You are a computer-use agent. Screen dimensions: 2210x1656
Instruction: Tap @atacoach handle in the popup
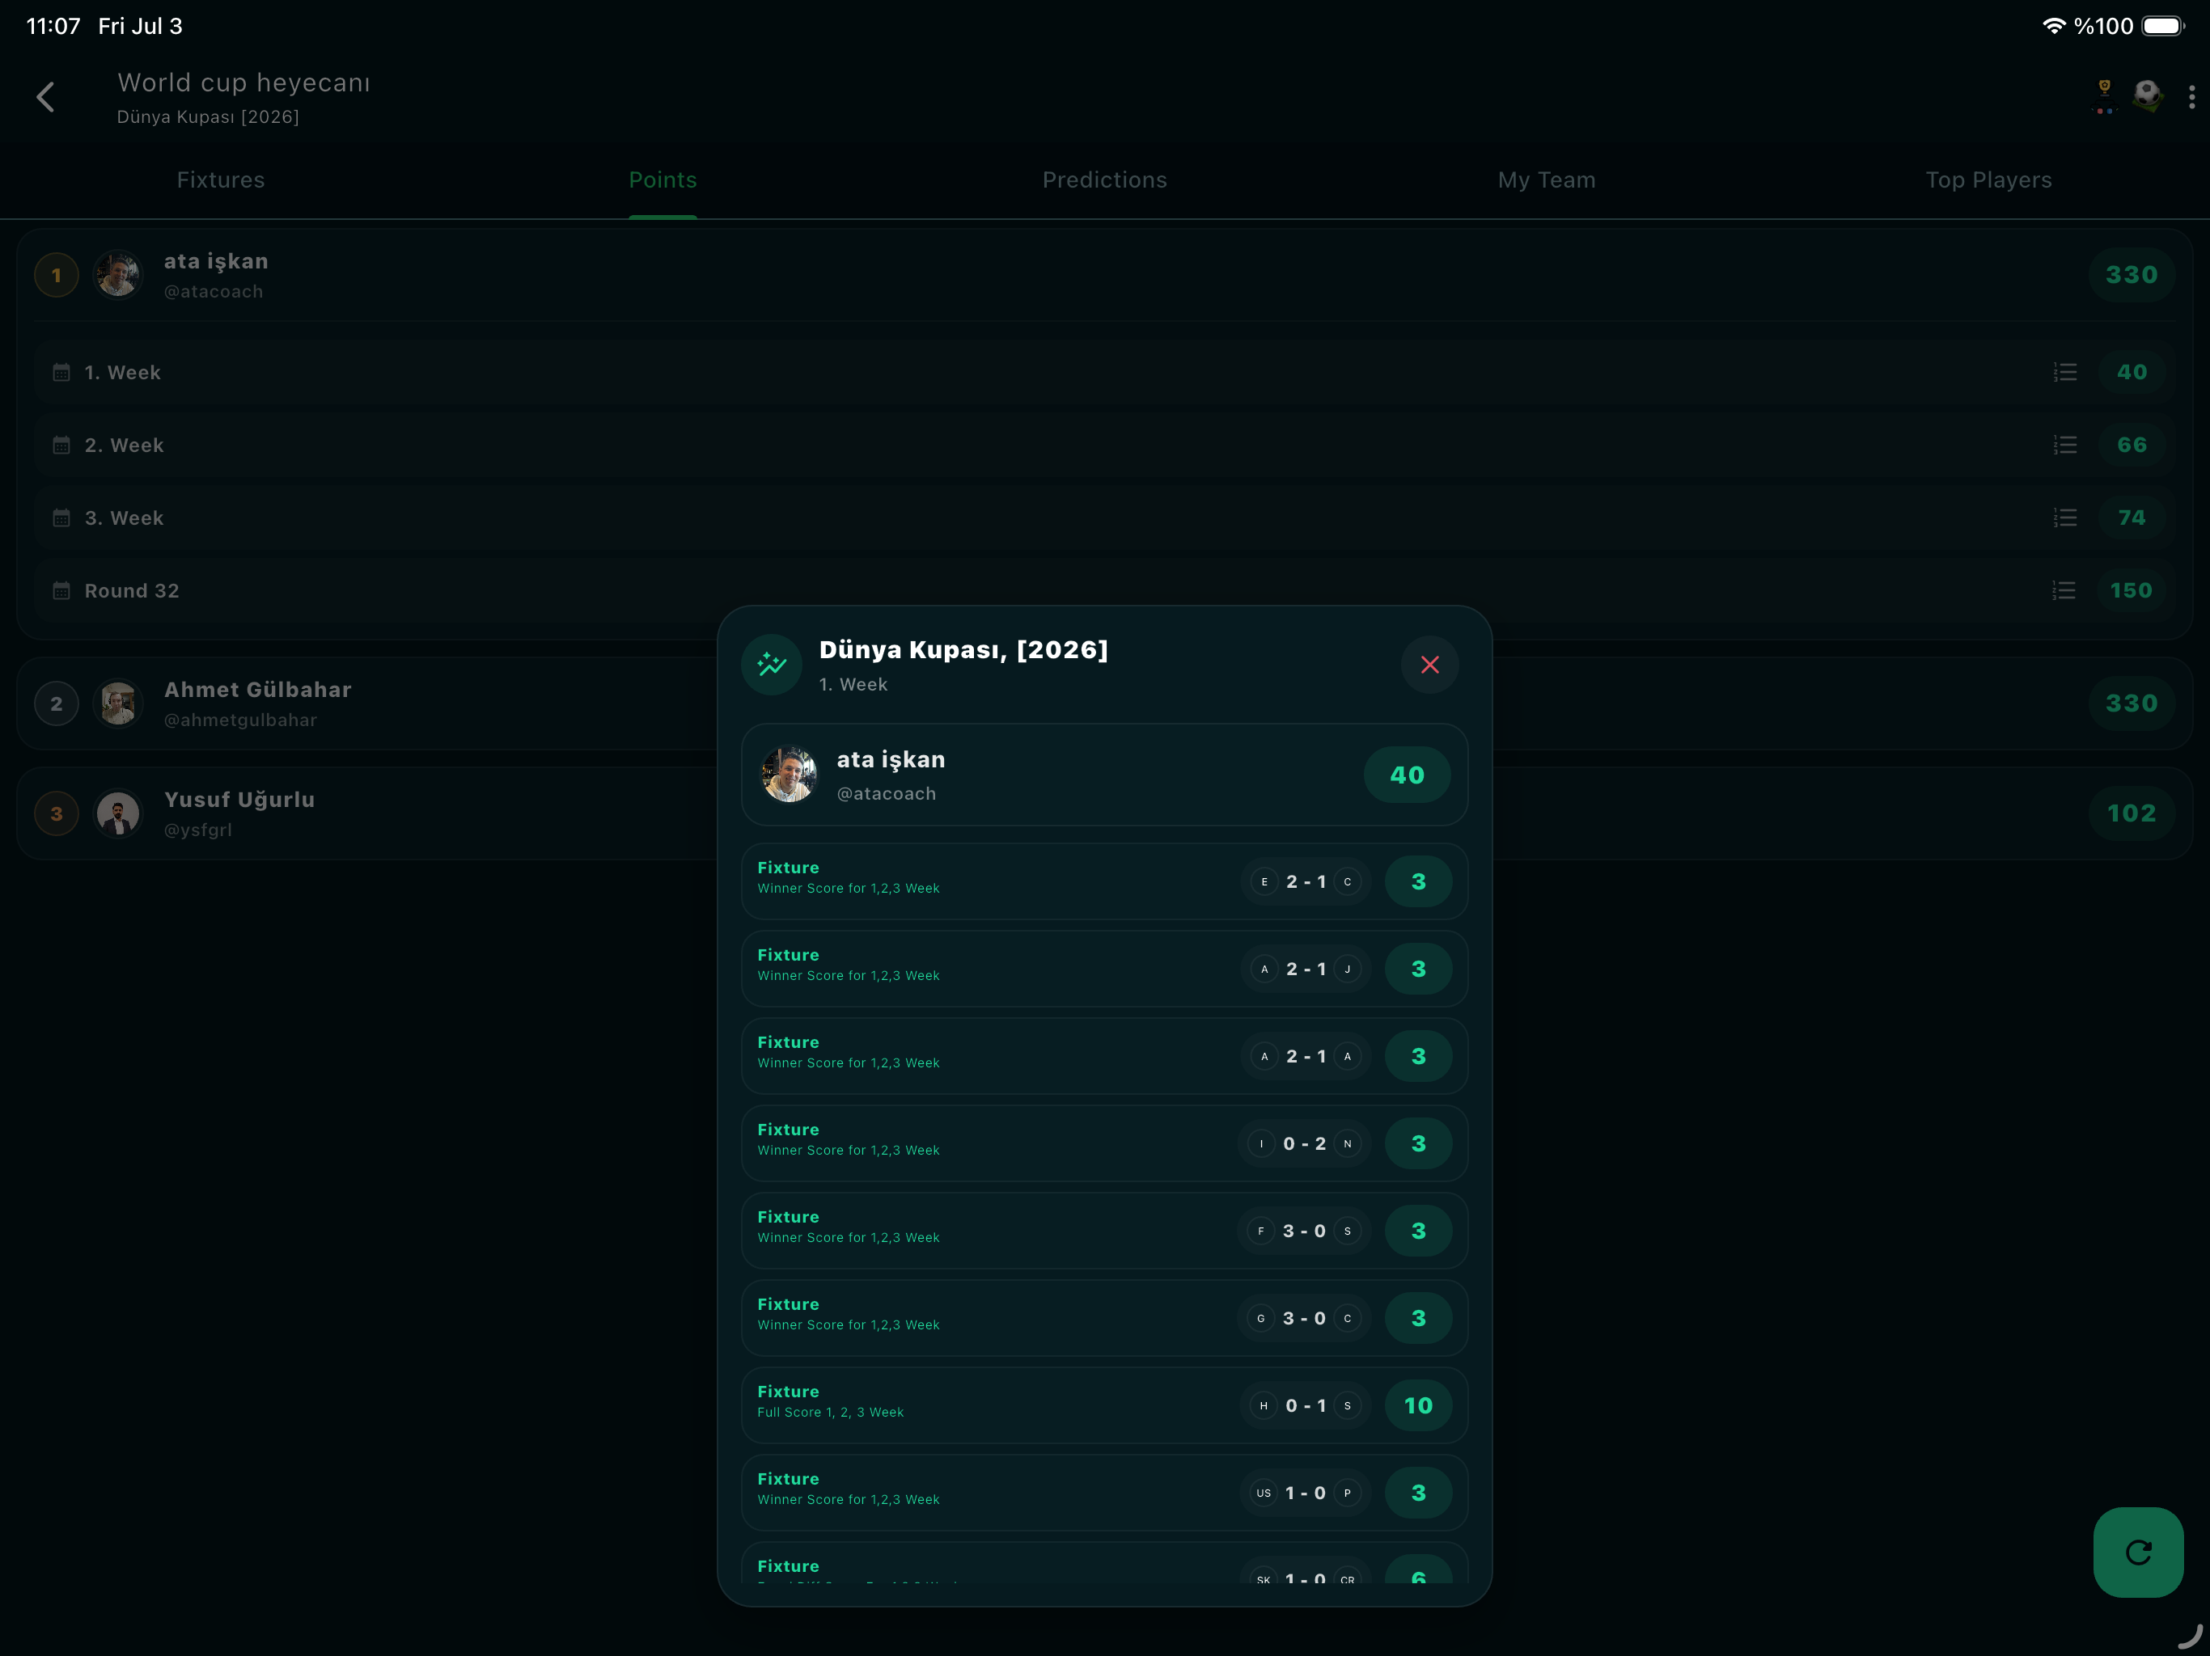pos(887,793)
